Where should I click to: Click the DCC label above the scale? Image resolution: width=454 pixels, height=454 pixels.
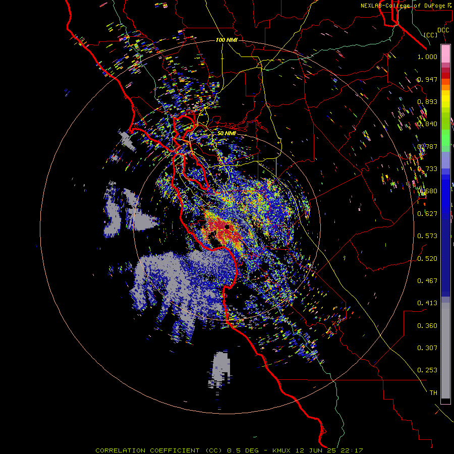click(x=443, y=30)
